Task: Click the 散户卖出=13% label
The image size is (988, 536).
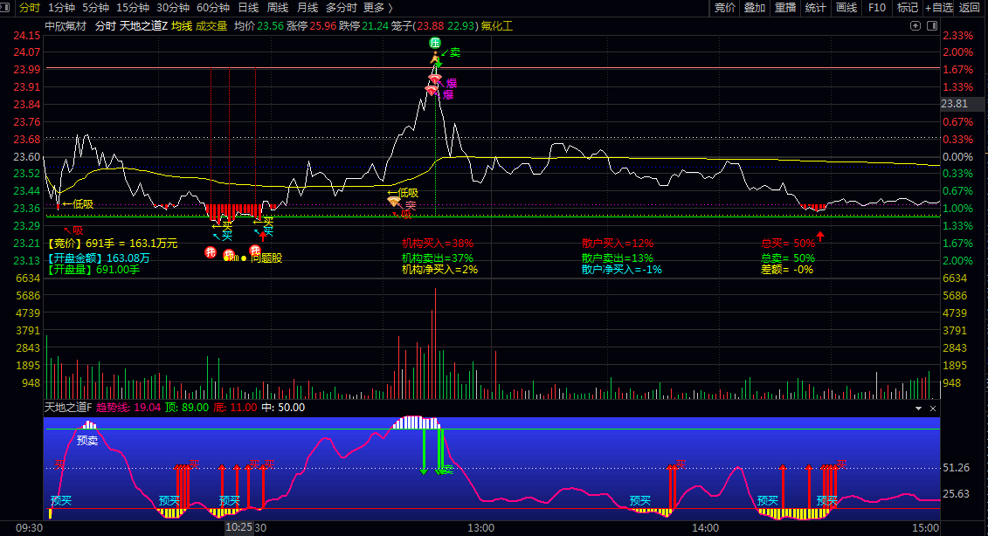Action: pos(618,258)
